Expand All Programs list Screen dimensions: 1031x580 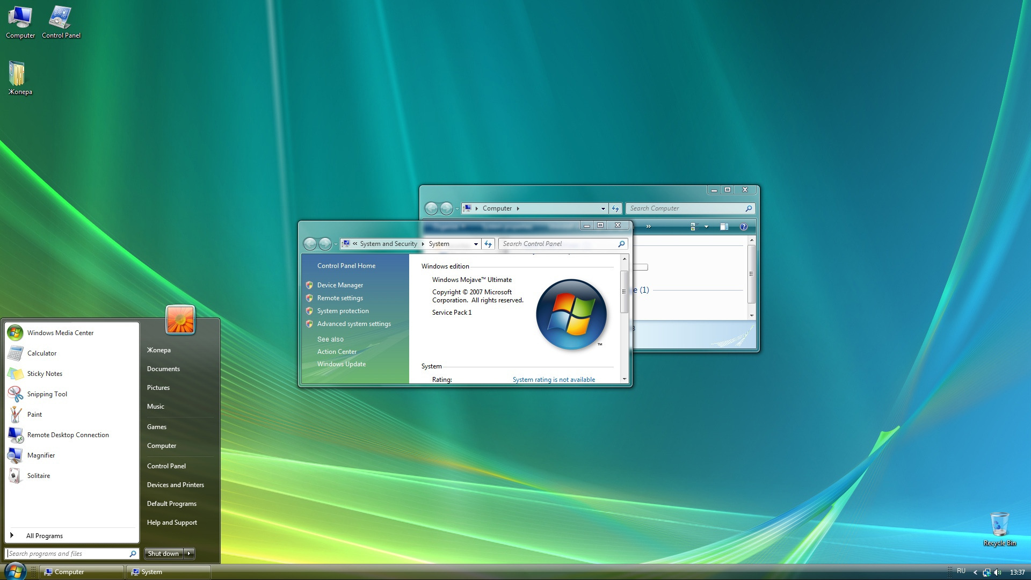coord(44,536)
